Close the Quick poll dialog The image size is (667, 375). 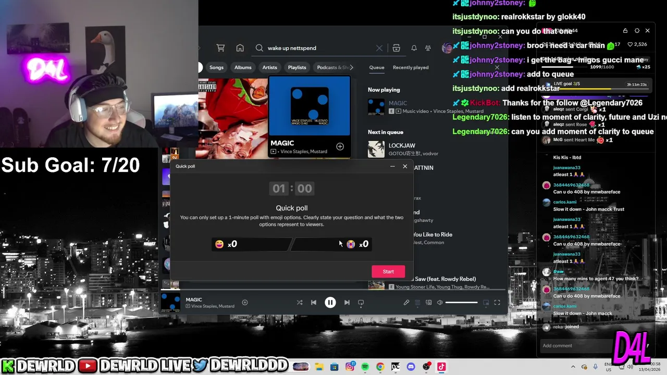pyautogui.click(x=405, y=167)
